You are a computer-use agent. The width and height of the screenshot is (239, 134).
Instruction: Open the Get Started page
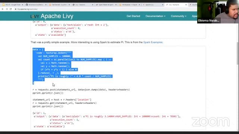(133, 16)
